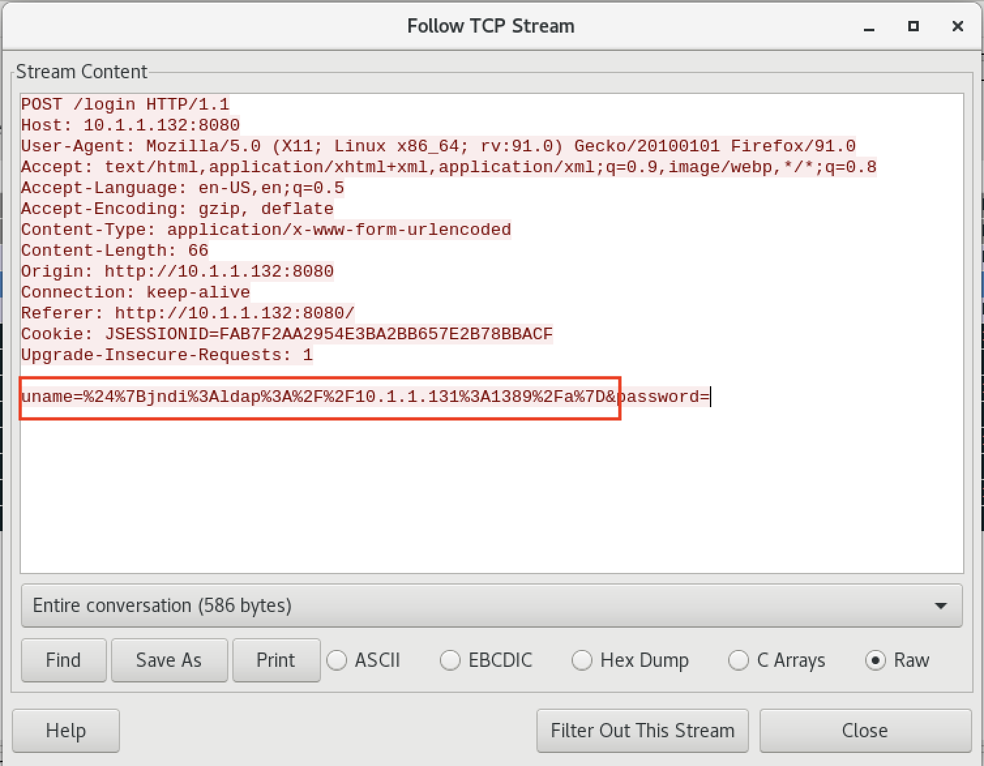The height and width of the screenshot is (766, 984).
Task: Click Filter Out This Stream
Action: (x=642, y=731)
